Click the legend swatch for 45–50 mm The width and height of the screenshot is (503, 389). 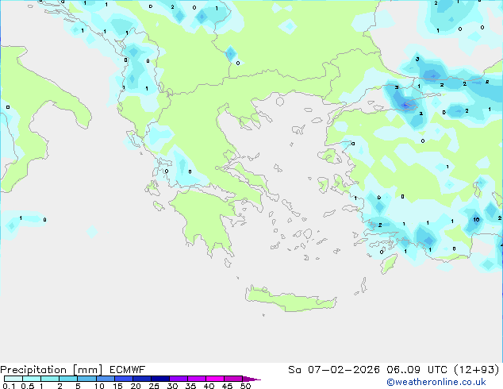pyautogui.click(x=233, y=379)
